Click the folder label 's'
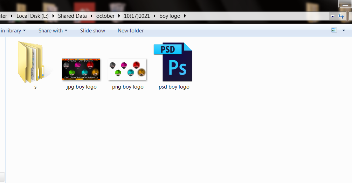This screenshot has height=183, width=352. (35, 87)
